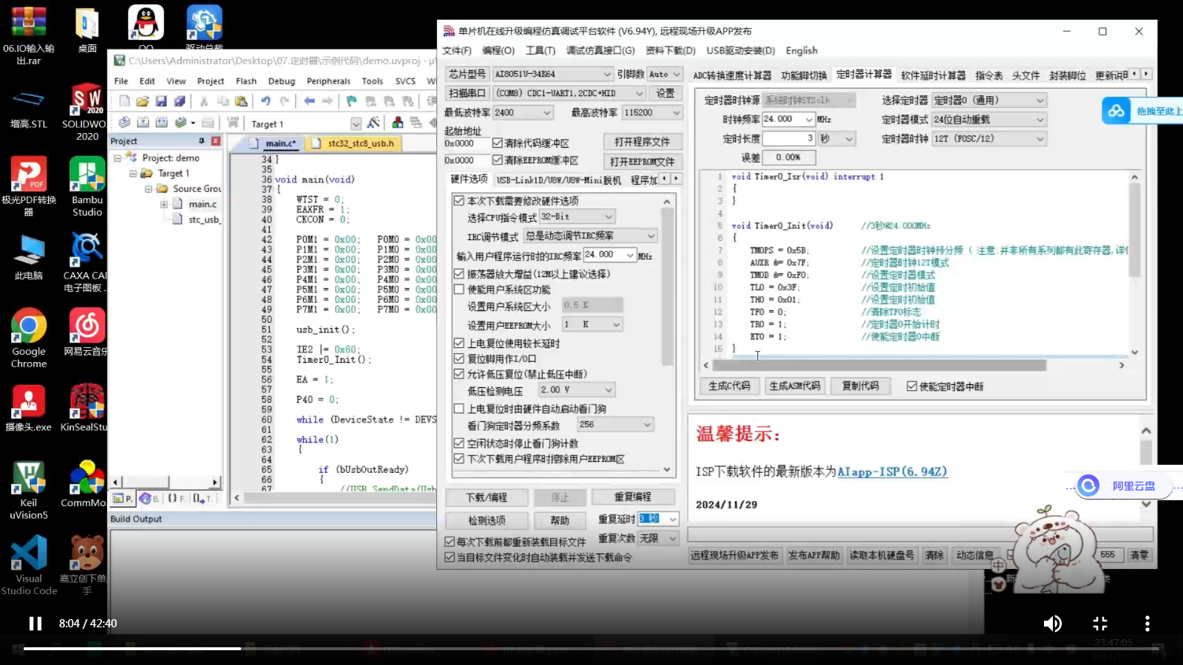The height and width of the screenshot is (665, 1183).
Task: Toggle 每次下载前都重新装载目标文件 checkbox
Action: pos(450,542)
